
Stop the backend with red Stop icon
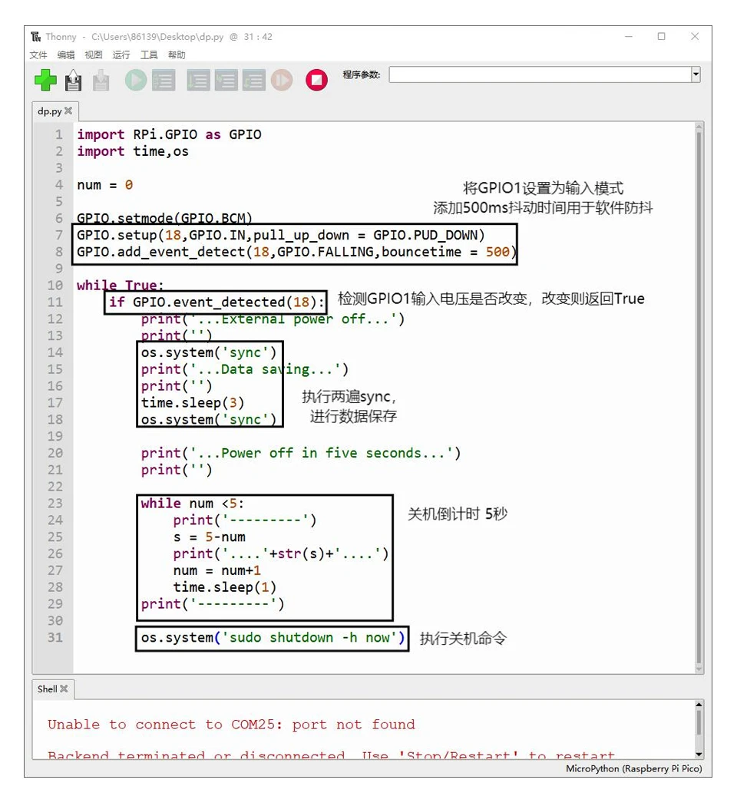[316, 80]
